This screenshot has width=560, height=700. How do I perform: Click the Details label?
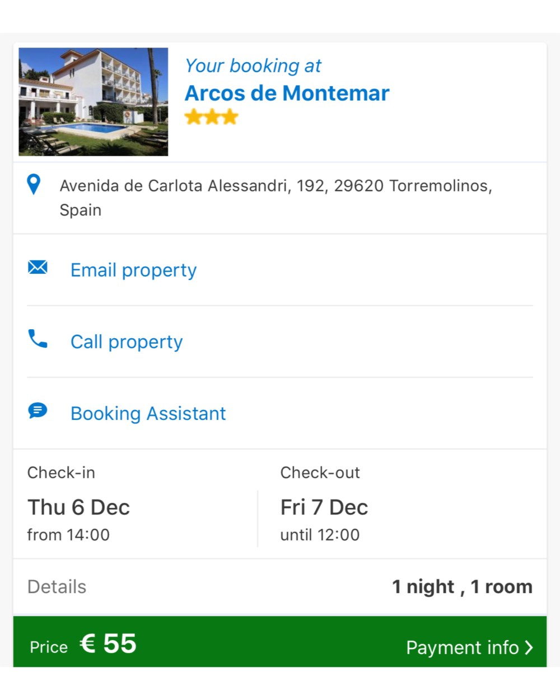point(57,586)
